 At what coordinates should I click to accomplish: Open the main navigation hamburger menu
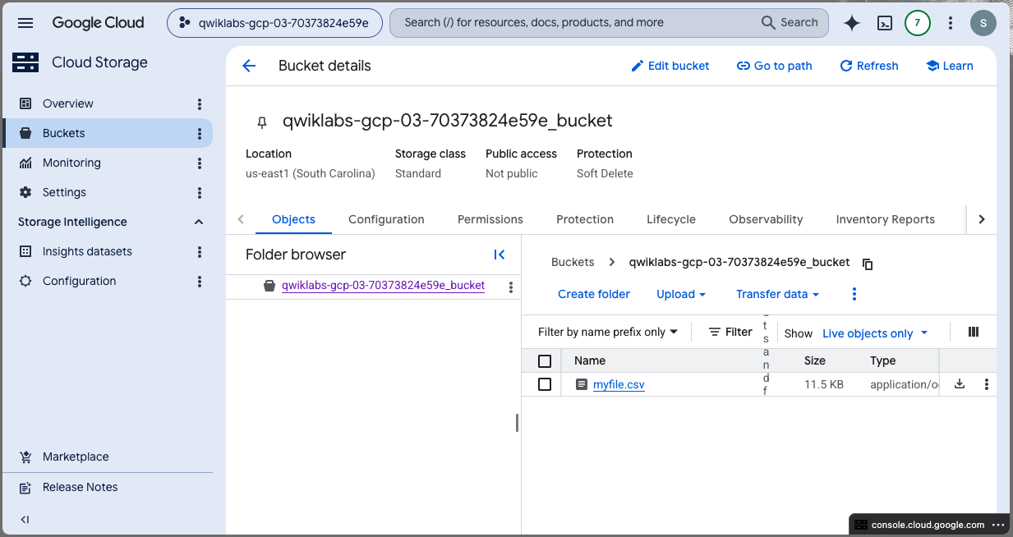(x=25, y=23)
